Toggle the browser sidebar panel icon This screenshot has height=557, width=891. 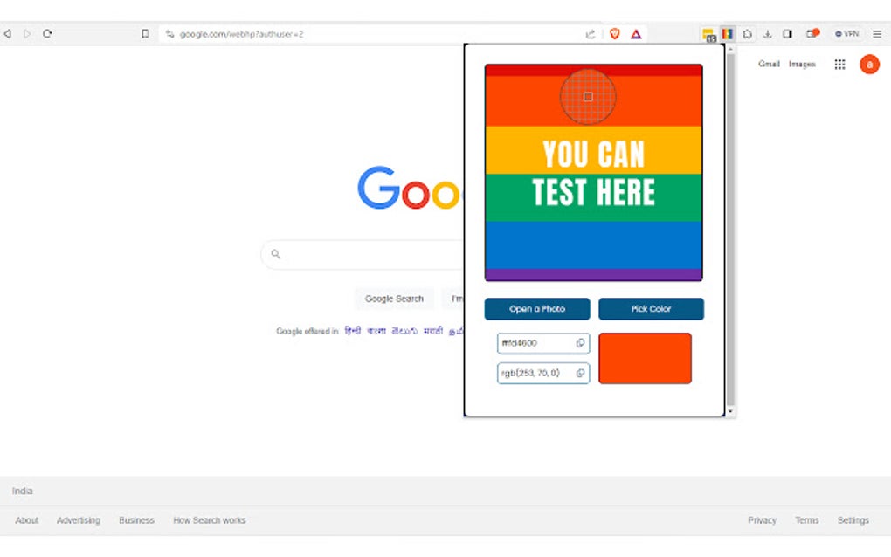coord(787,34)
